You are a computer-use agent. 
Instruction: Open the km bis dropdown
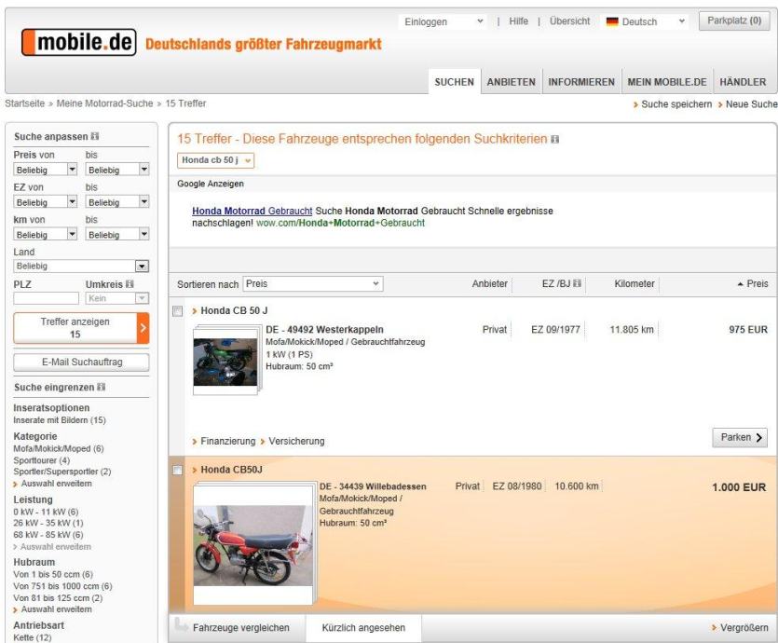[x=117, y=234]
